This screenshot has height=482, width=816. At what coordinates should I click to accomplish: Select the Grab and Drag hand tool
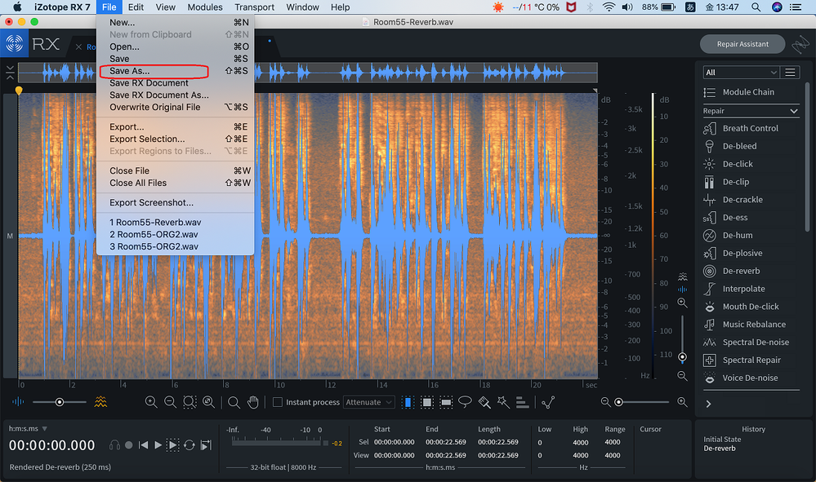pyautogui.click(x=253, y=402)
